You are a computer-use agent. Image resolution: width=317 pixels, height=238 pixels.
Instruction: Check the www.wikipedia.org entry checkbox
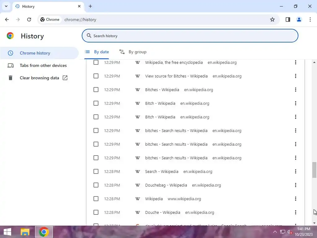click(x=96, y=199)
